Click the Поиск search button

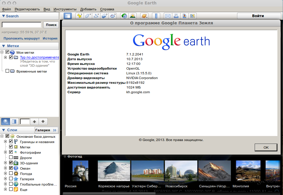point(51,25)
